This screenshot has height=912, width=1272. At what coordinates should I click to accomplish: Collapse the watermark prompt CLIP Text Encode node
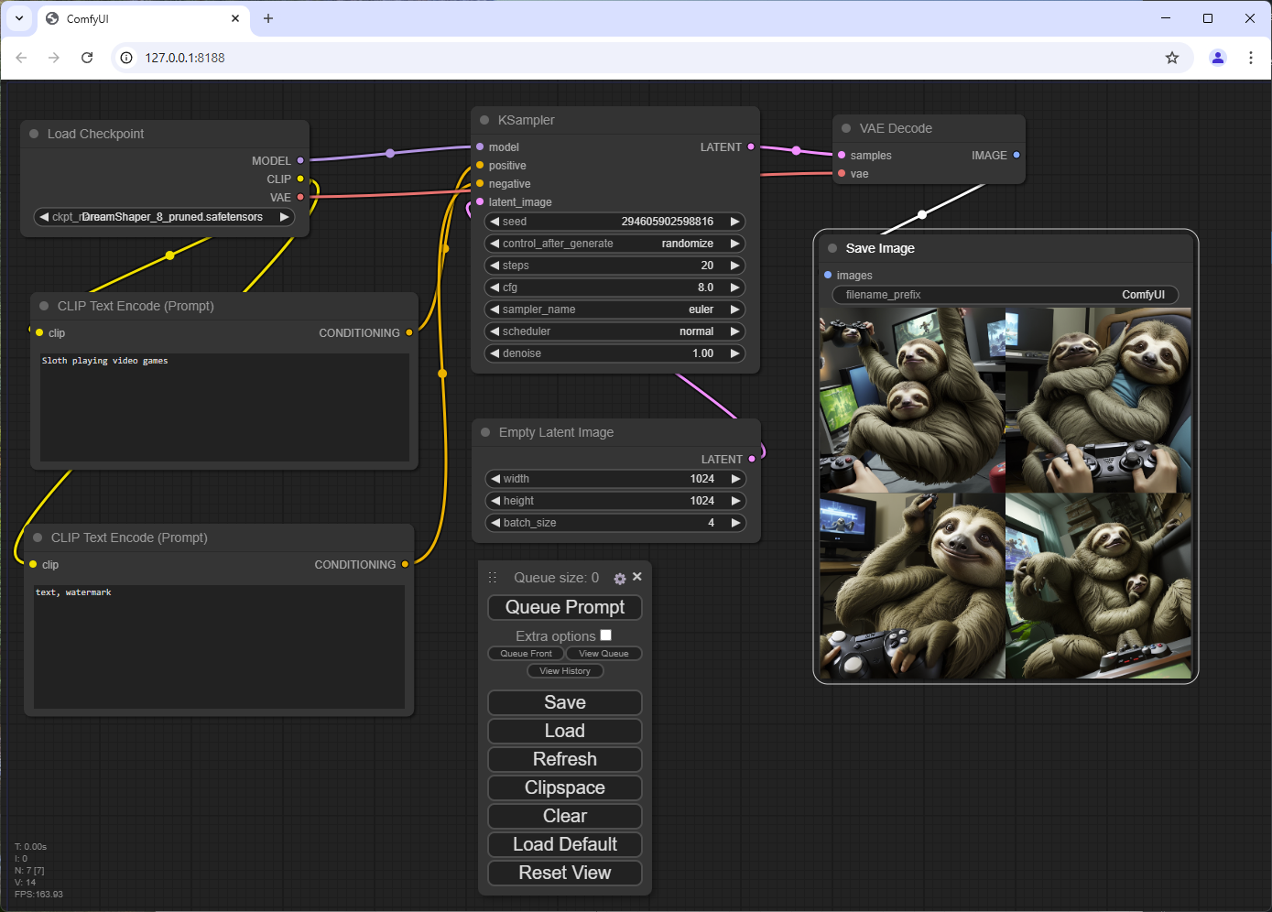tap(38, 537)
